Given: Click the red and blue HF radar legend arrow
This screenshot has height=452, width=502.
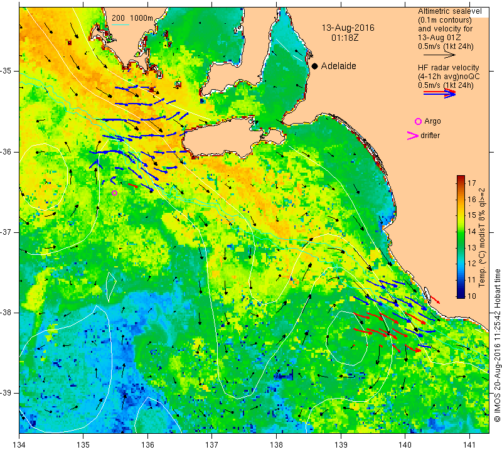Looking at the screenshot, I should pyautogui.click(x=439, y=94).
